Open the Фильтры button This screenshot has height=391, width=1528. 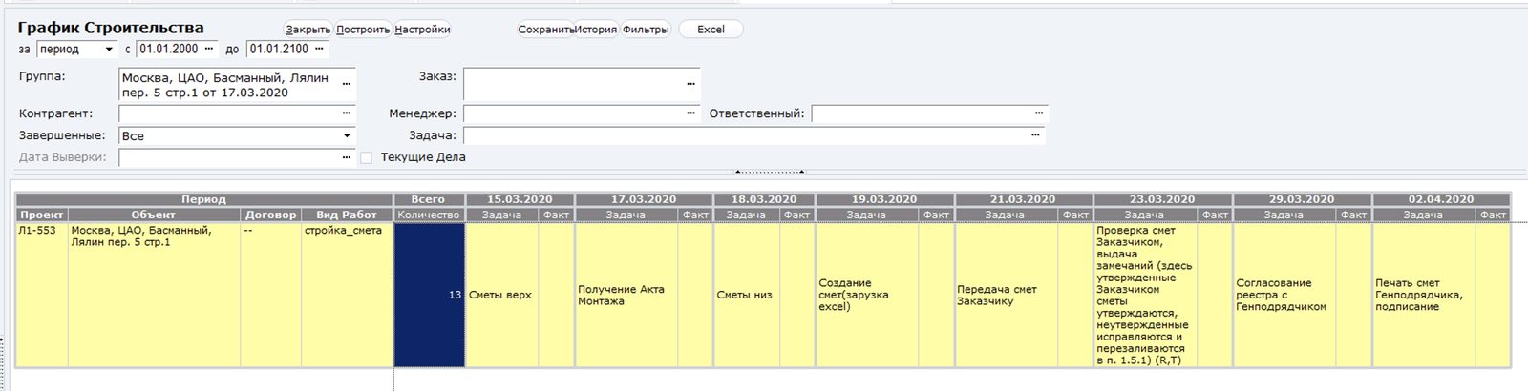pos(646,30)
